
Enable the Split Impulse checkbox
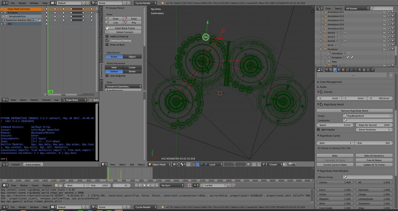(318, 129)
